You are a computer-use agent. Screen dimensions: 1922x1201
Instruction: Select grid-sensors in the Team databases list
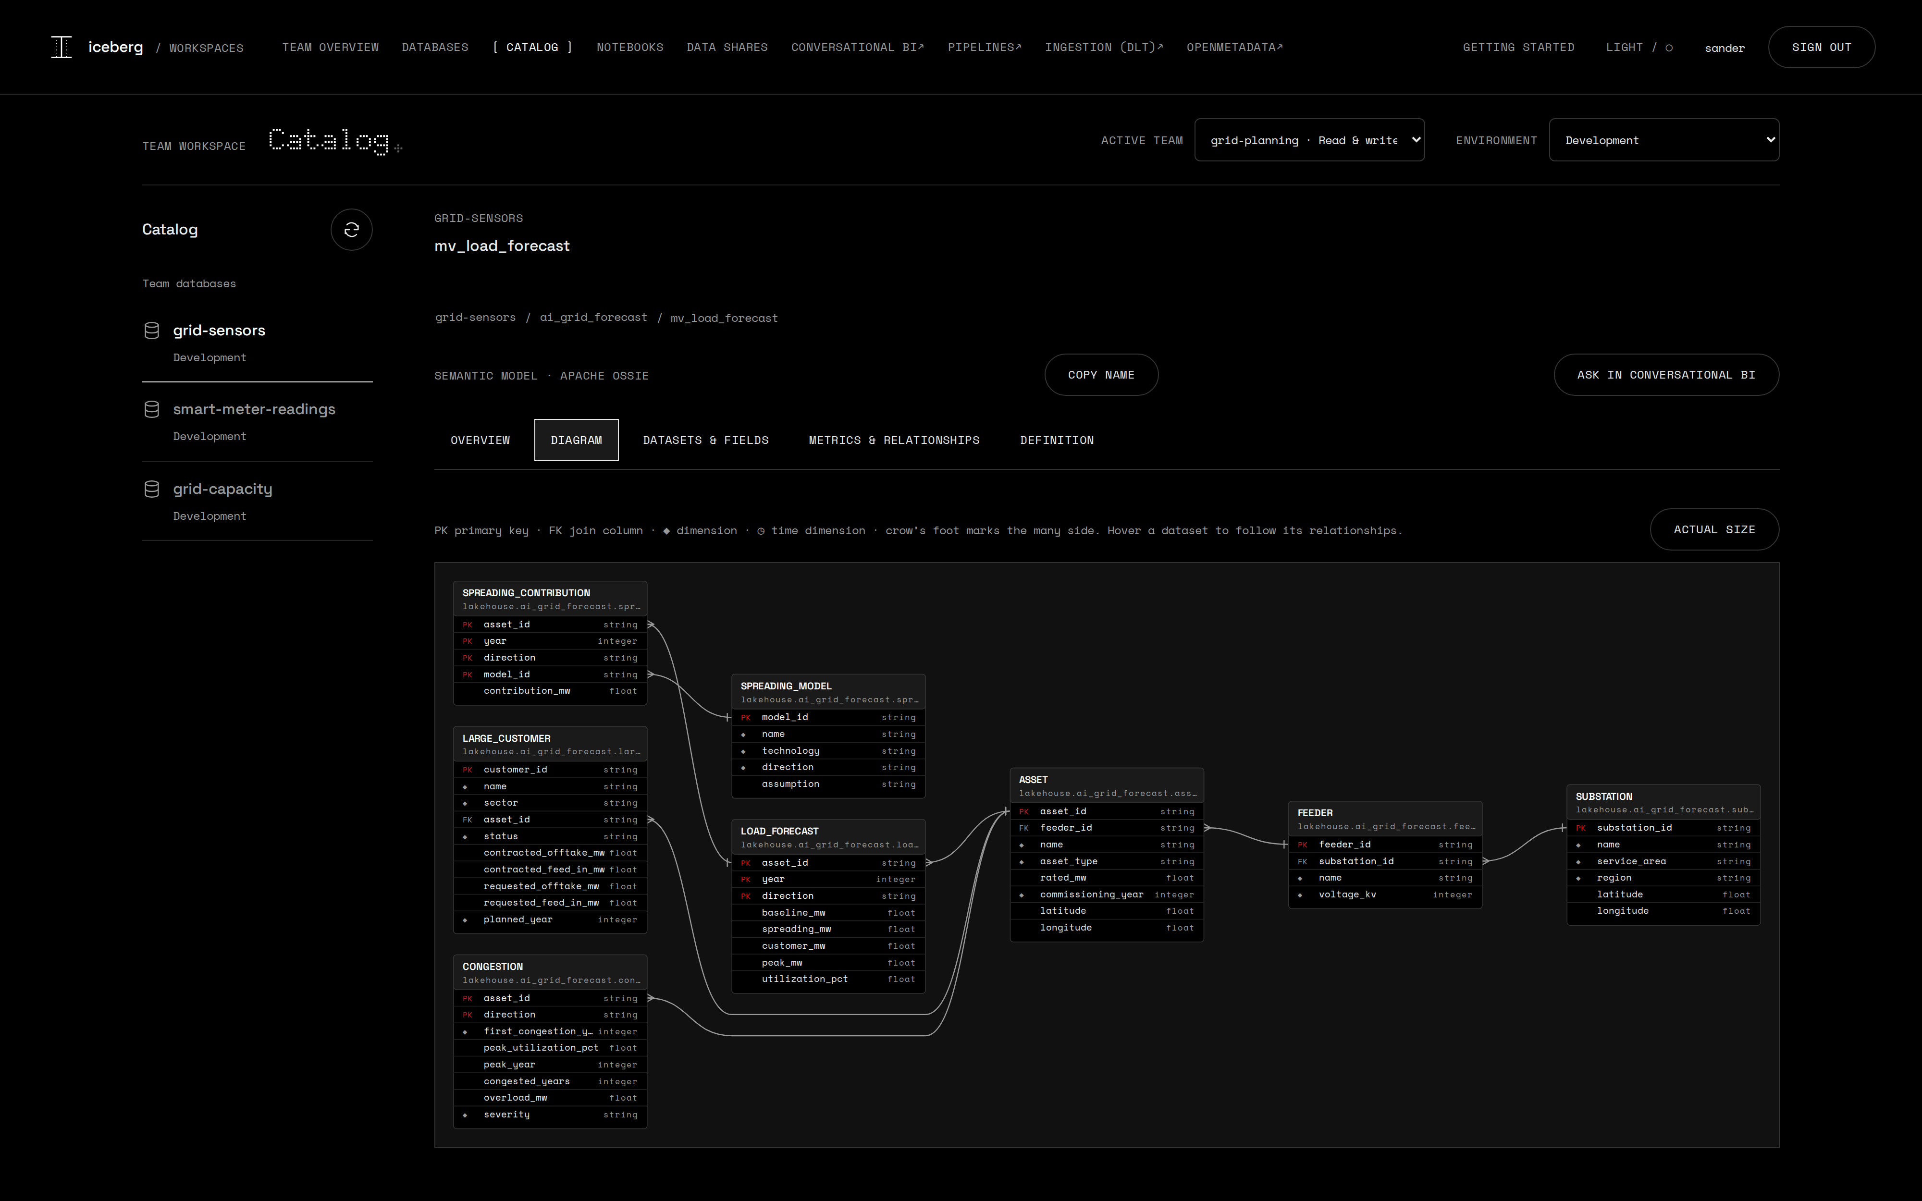(258, 343)
